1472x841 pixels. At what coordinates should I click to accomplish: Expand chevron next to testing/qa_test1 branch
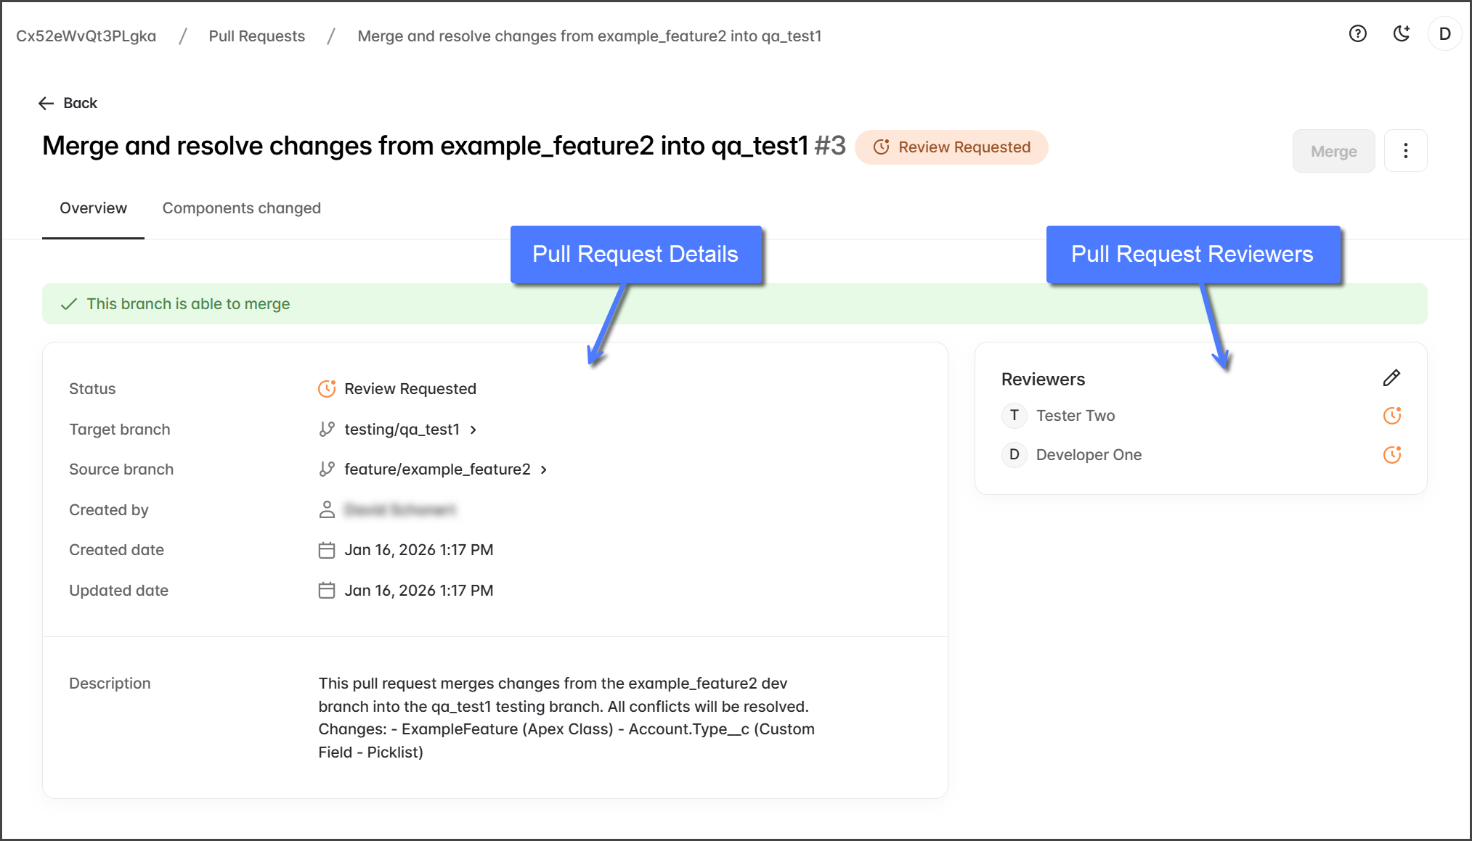tap(473, 430)
